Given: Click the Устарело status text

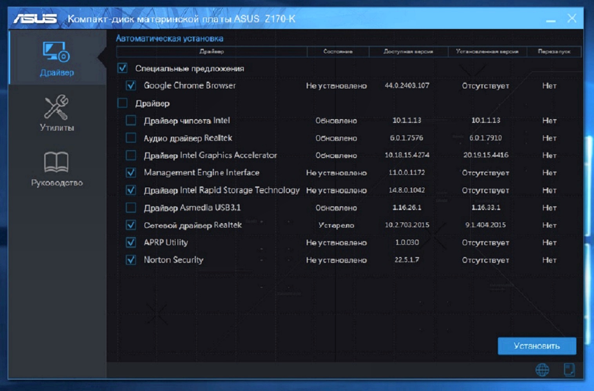Looking at the screenshot, I should (336, 225).
